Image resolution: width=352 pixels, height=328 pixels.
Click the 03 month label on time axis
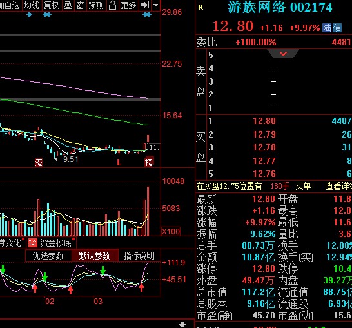point(98,302)
